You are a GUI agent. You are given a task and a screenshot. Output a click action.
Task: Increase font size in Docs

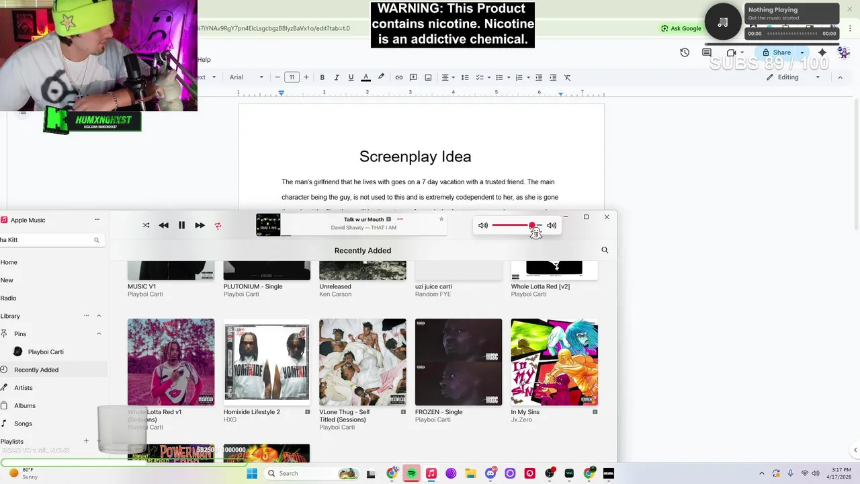pos(306,77)
